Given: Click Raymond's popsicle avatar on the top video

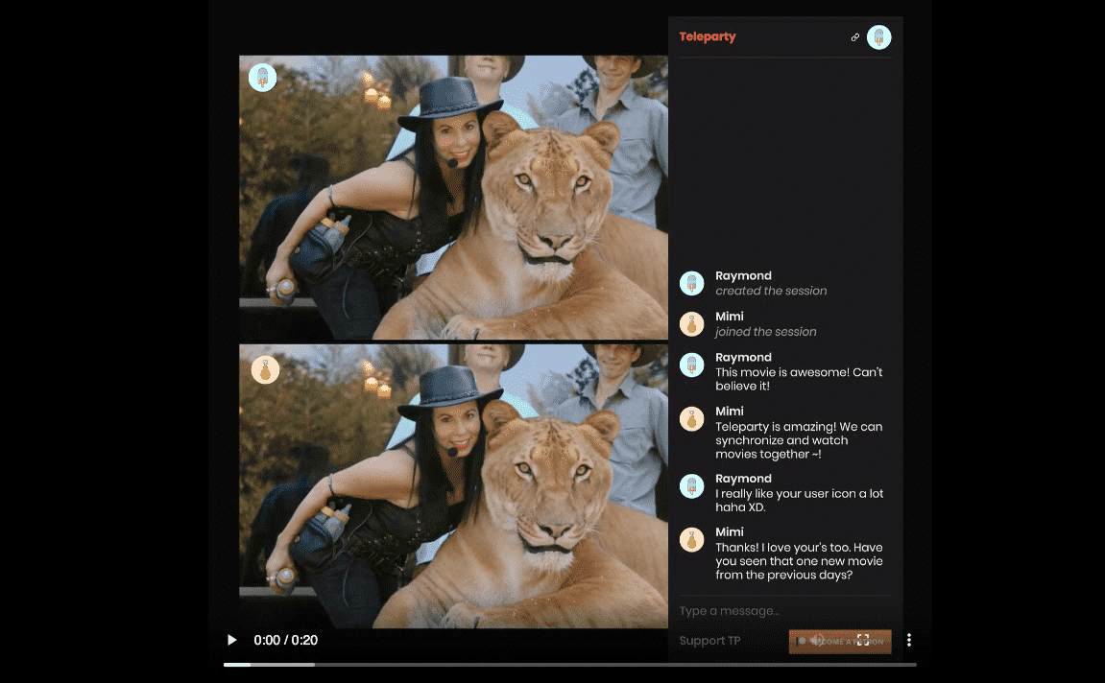Looking at the screenshot, I should pos(262,78).
